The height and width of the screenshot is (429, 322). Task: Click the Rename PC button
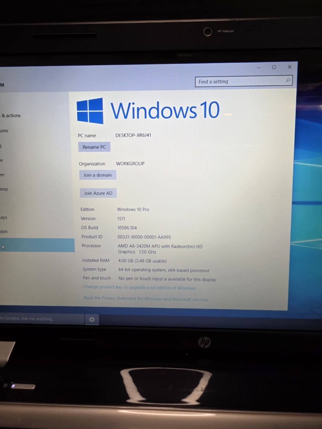[x=94, y=147]
